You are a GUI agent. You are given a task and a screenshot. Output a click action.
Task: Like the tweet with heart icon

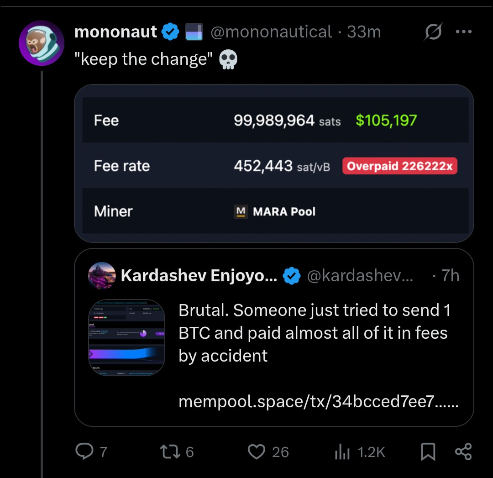pyautogui.click(x=256, y=452)
